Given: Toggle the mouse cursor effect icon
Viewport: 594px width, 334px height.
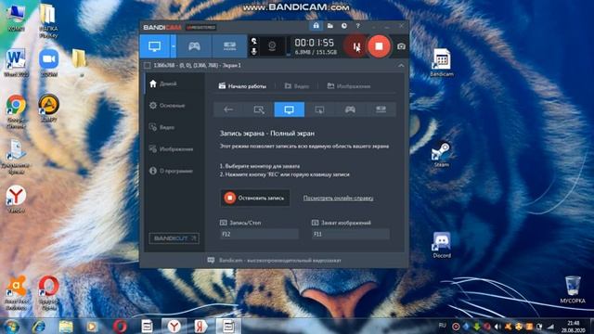Looking at the screenshot, I should (x=253, y=41).
